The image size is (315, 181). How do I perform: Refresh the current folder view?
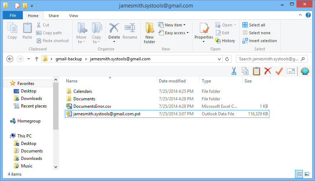pyautogui.click(x=227, y=59)
